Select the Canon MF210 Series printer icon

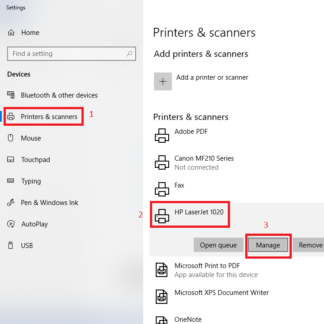click(162, 162)
